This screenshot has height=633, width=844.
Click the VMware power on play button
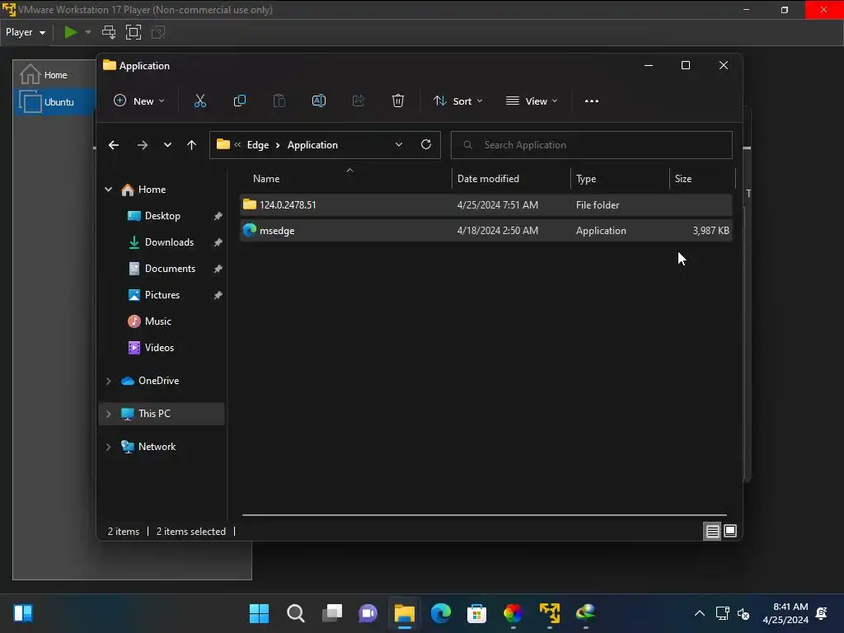coord(71,32)
